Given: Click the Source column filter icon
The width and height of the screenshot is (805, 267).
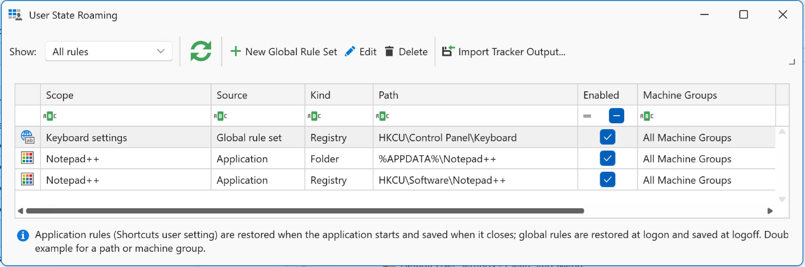Looking at the screenshot, I should click(220, 116).
